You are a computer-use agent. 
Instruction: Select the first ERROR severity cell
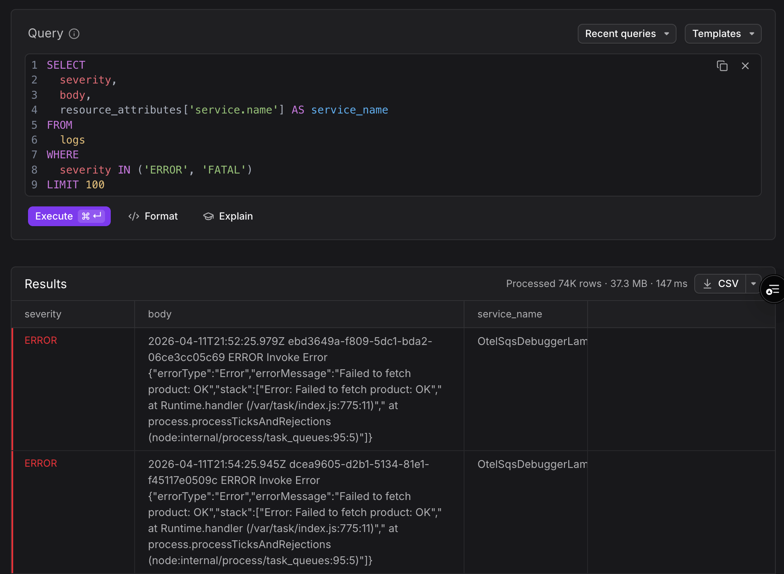[x=41, y=340]
